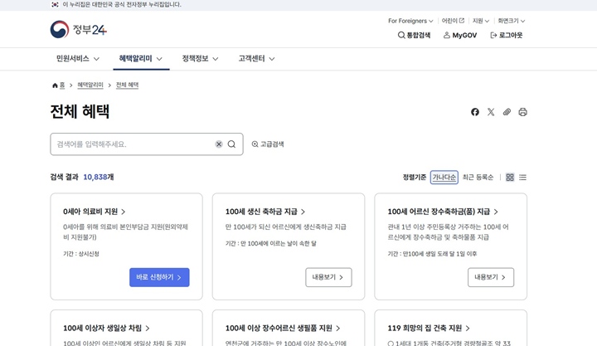
Task: Open 통합검색 integrated search
Action: coord(414,35)
